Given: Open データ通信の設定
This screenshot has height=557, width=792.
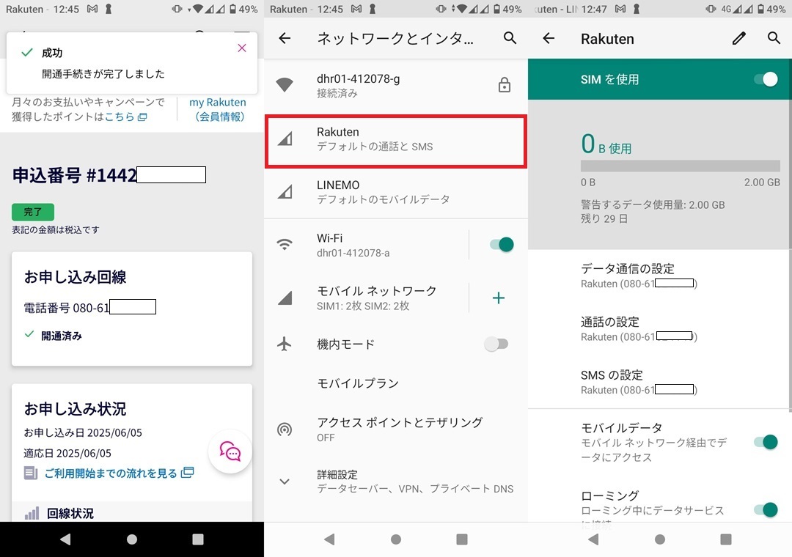Looking at the screenshot, I should (660, 276).
